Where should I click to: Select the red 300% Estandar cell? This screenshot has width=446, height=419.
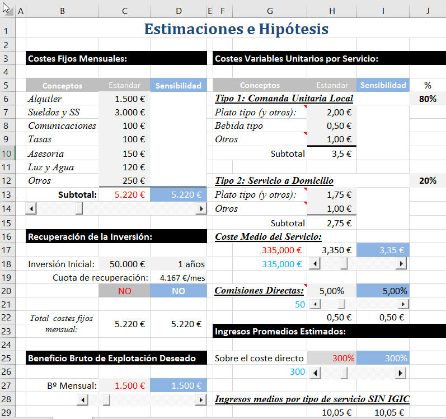click(x=332, y=359)
